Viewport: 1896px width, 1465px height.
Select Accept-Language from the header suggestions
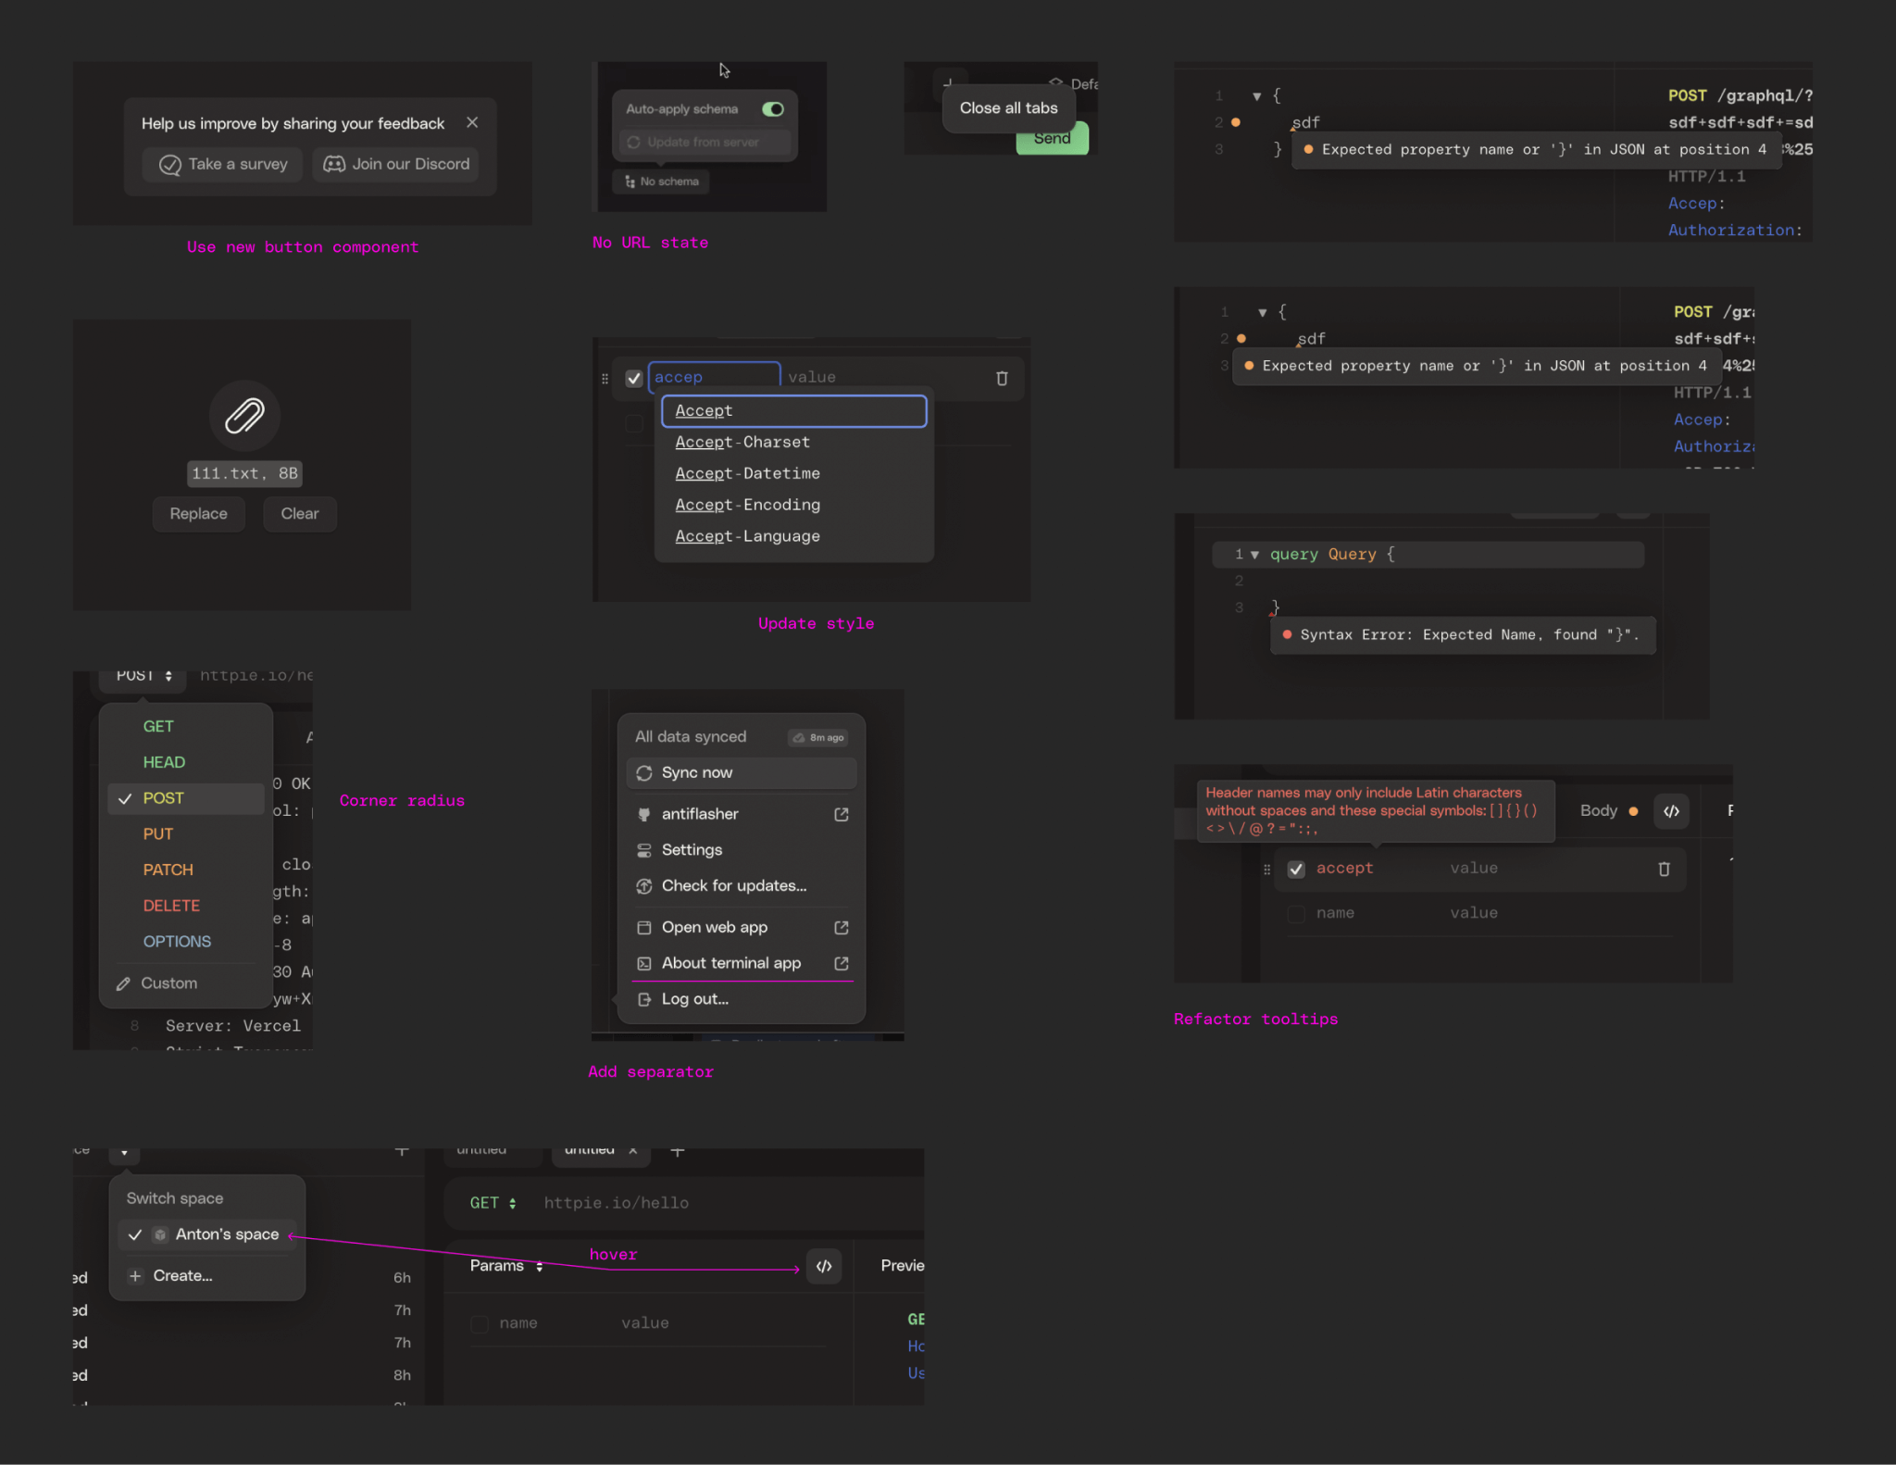pyautogui.click(x=747, y=536)
